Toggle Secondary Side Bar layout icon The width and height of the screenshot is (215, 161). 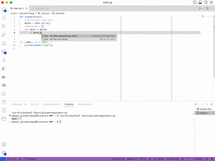(206, 2)
